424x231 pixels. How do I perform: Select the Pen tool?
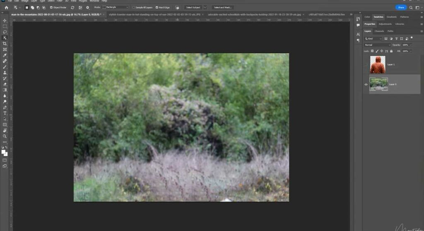pyautogui.click(x=5, y=107)
